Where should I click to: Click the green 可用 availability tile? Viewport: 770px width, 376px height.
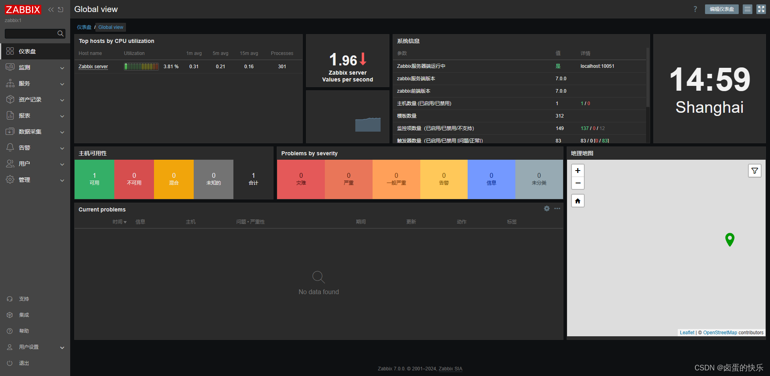[94, 179]
